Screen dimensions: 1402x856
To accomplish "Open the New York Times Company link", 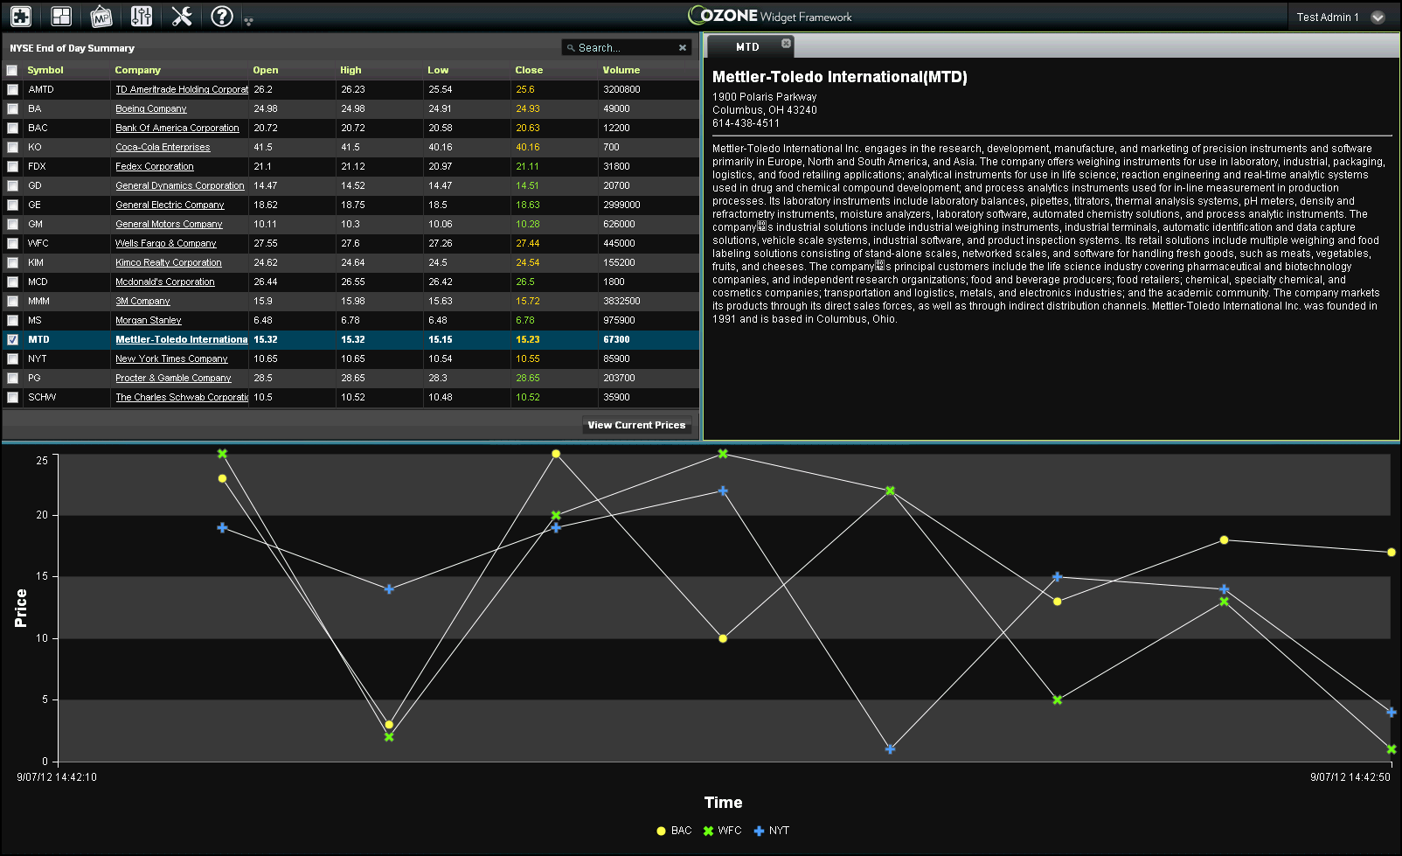I will coord(171,358).
